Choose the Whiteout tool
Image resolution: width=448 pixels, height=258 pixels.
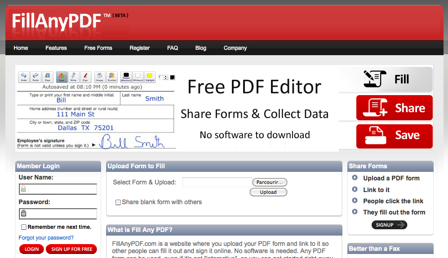(x=138, y=77)
